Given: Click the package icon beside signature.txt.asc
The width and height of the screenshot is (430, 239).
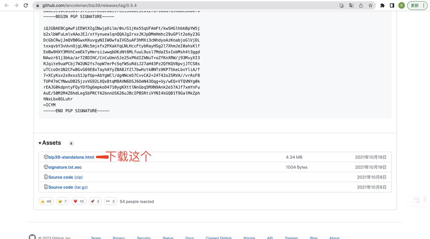Looking at the screenshot, I should tap(46, 167).
